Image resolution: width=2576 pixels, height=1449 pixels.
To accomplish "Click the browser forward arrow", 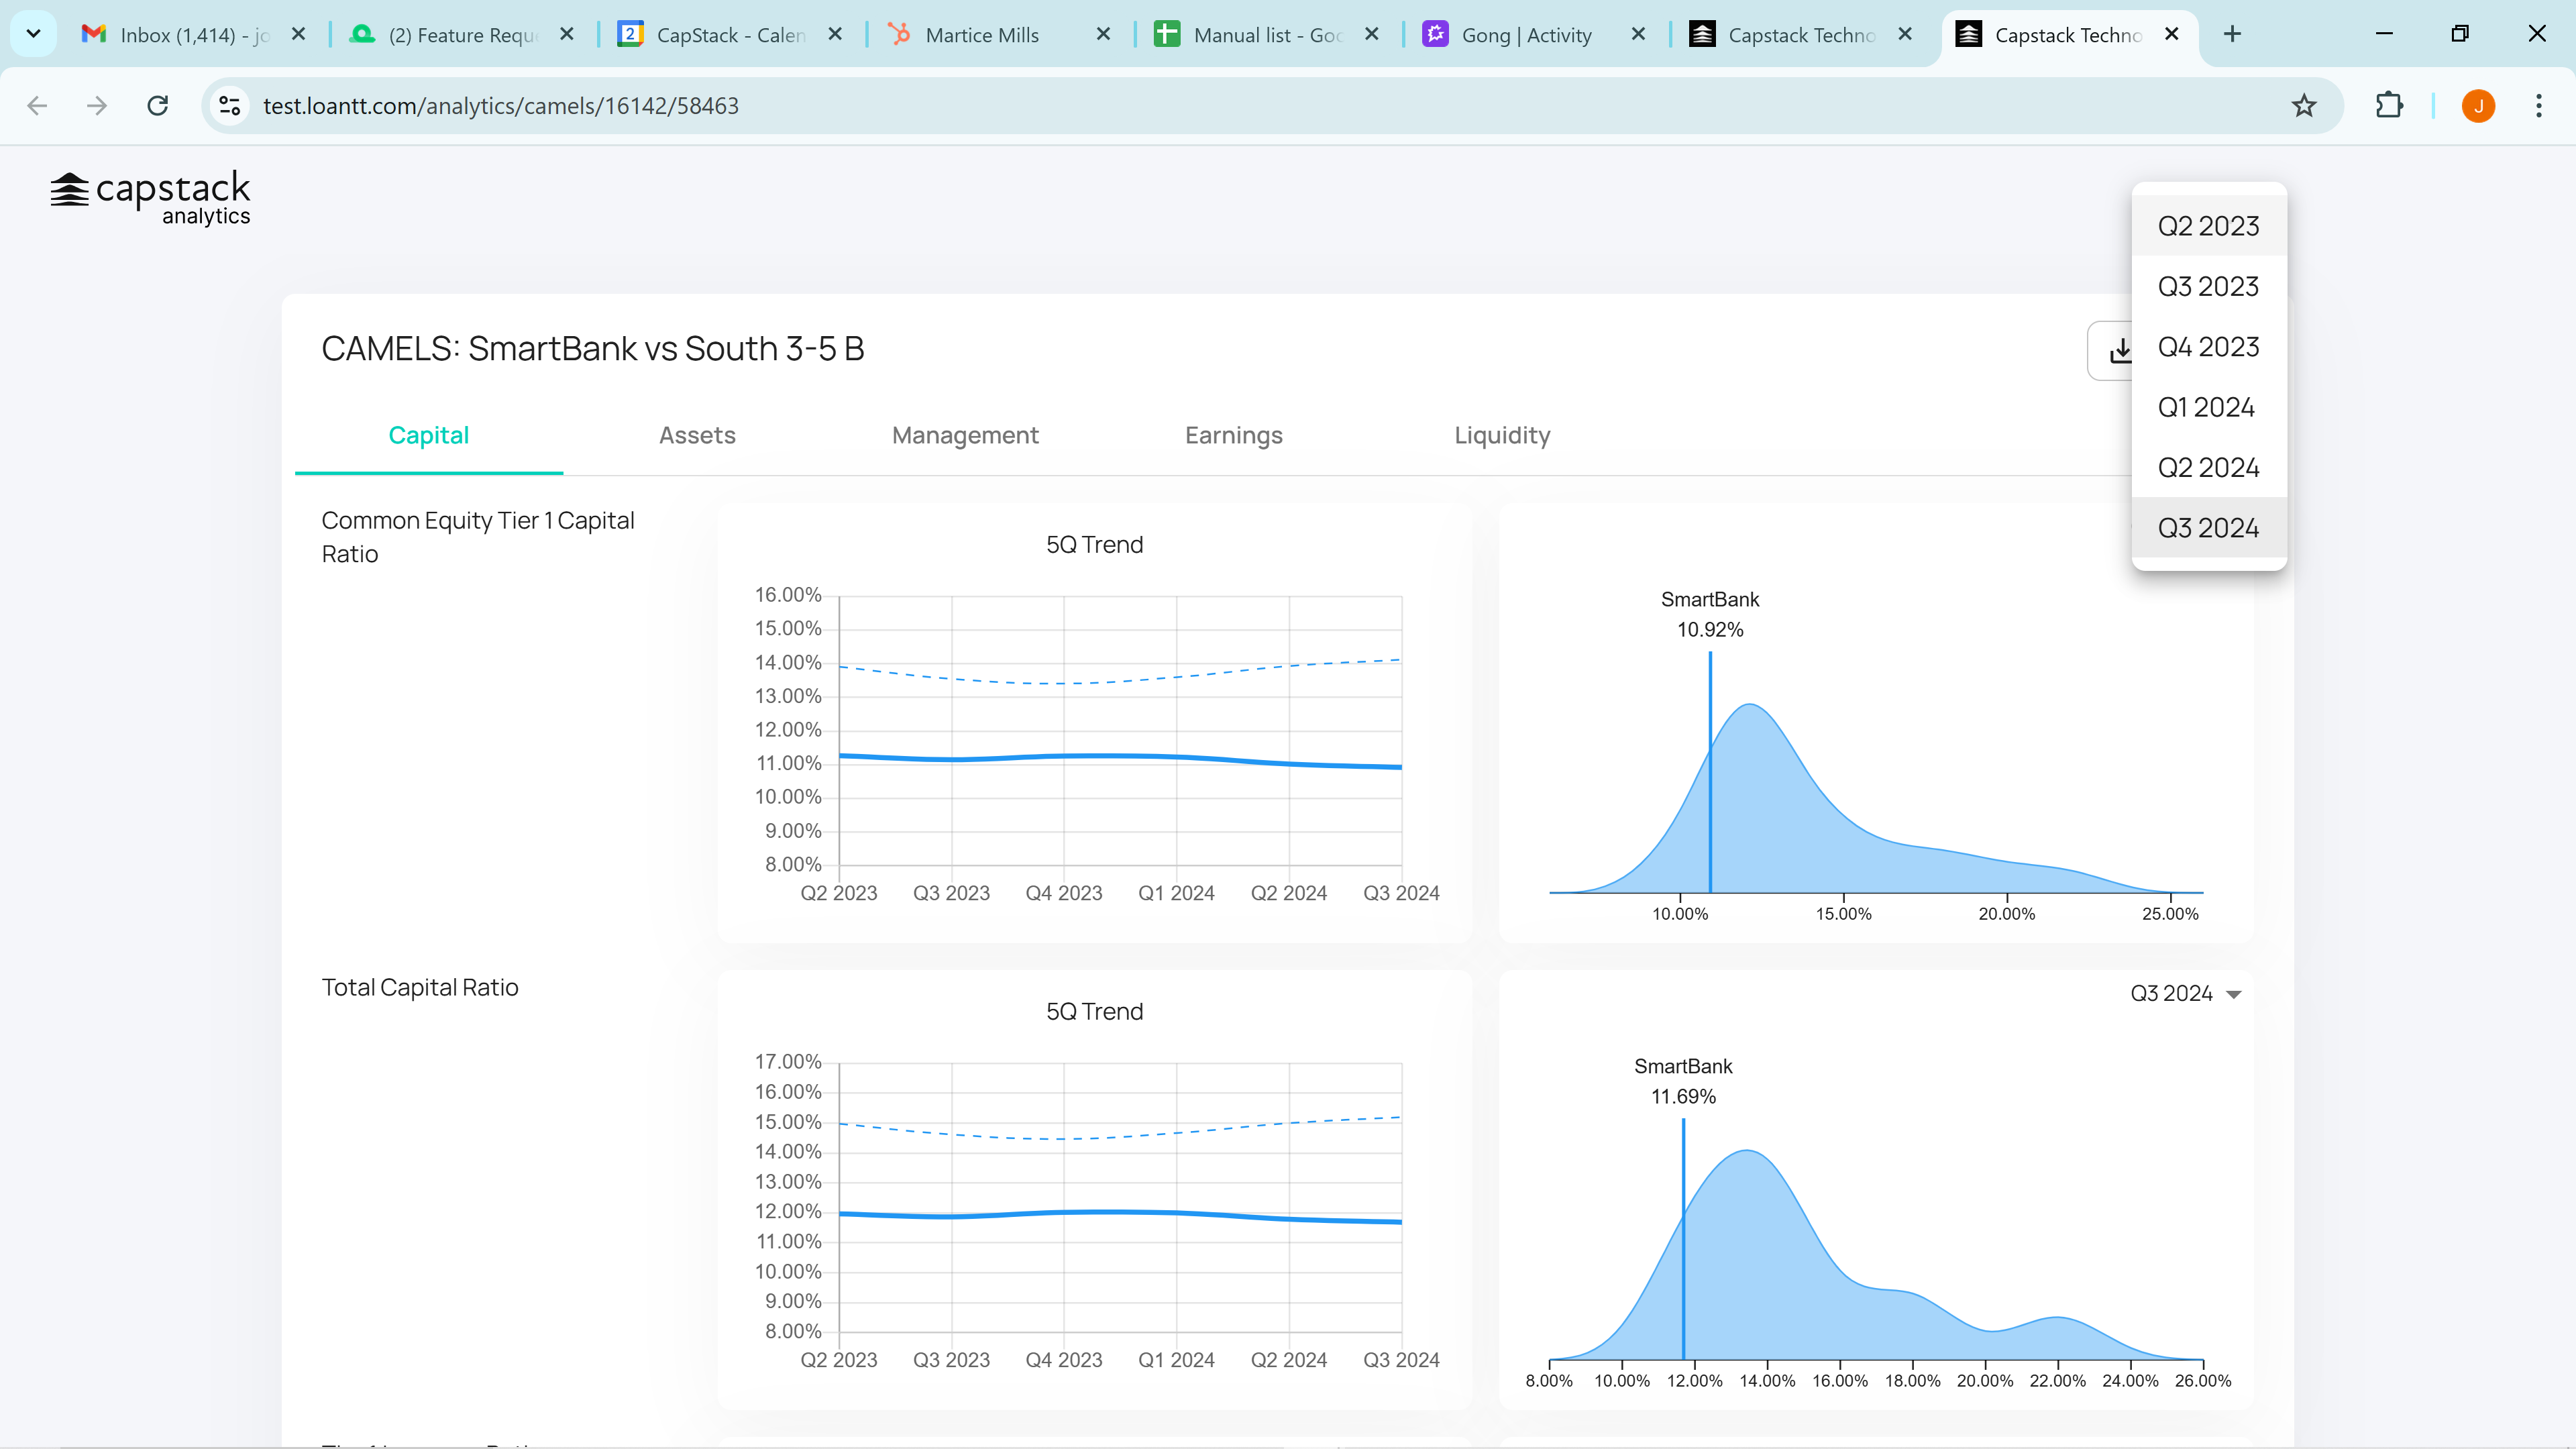I will 97,106.
